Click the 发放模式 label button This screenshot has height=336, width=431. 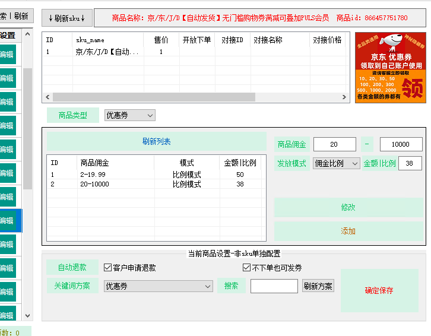pos(292,164)
